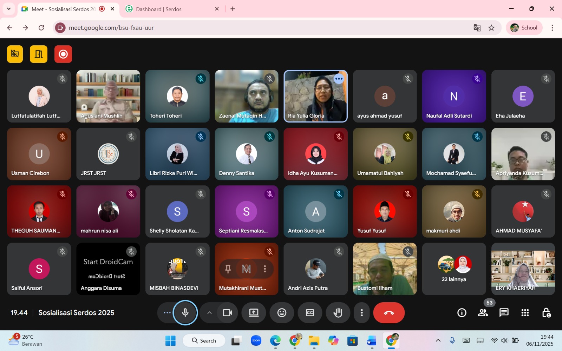Open the chat panel
The width and height of the screenshot is (562, 351).
click(x=504, y=312)
